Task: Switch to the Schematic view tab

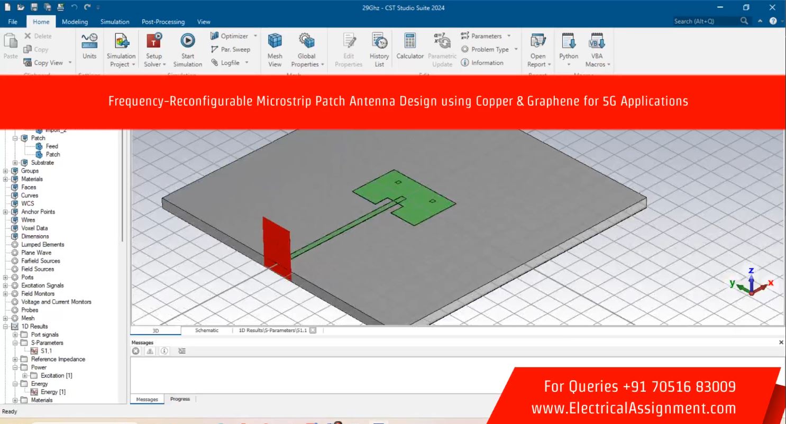Action: coord(206,330)
